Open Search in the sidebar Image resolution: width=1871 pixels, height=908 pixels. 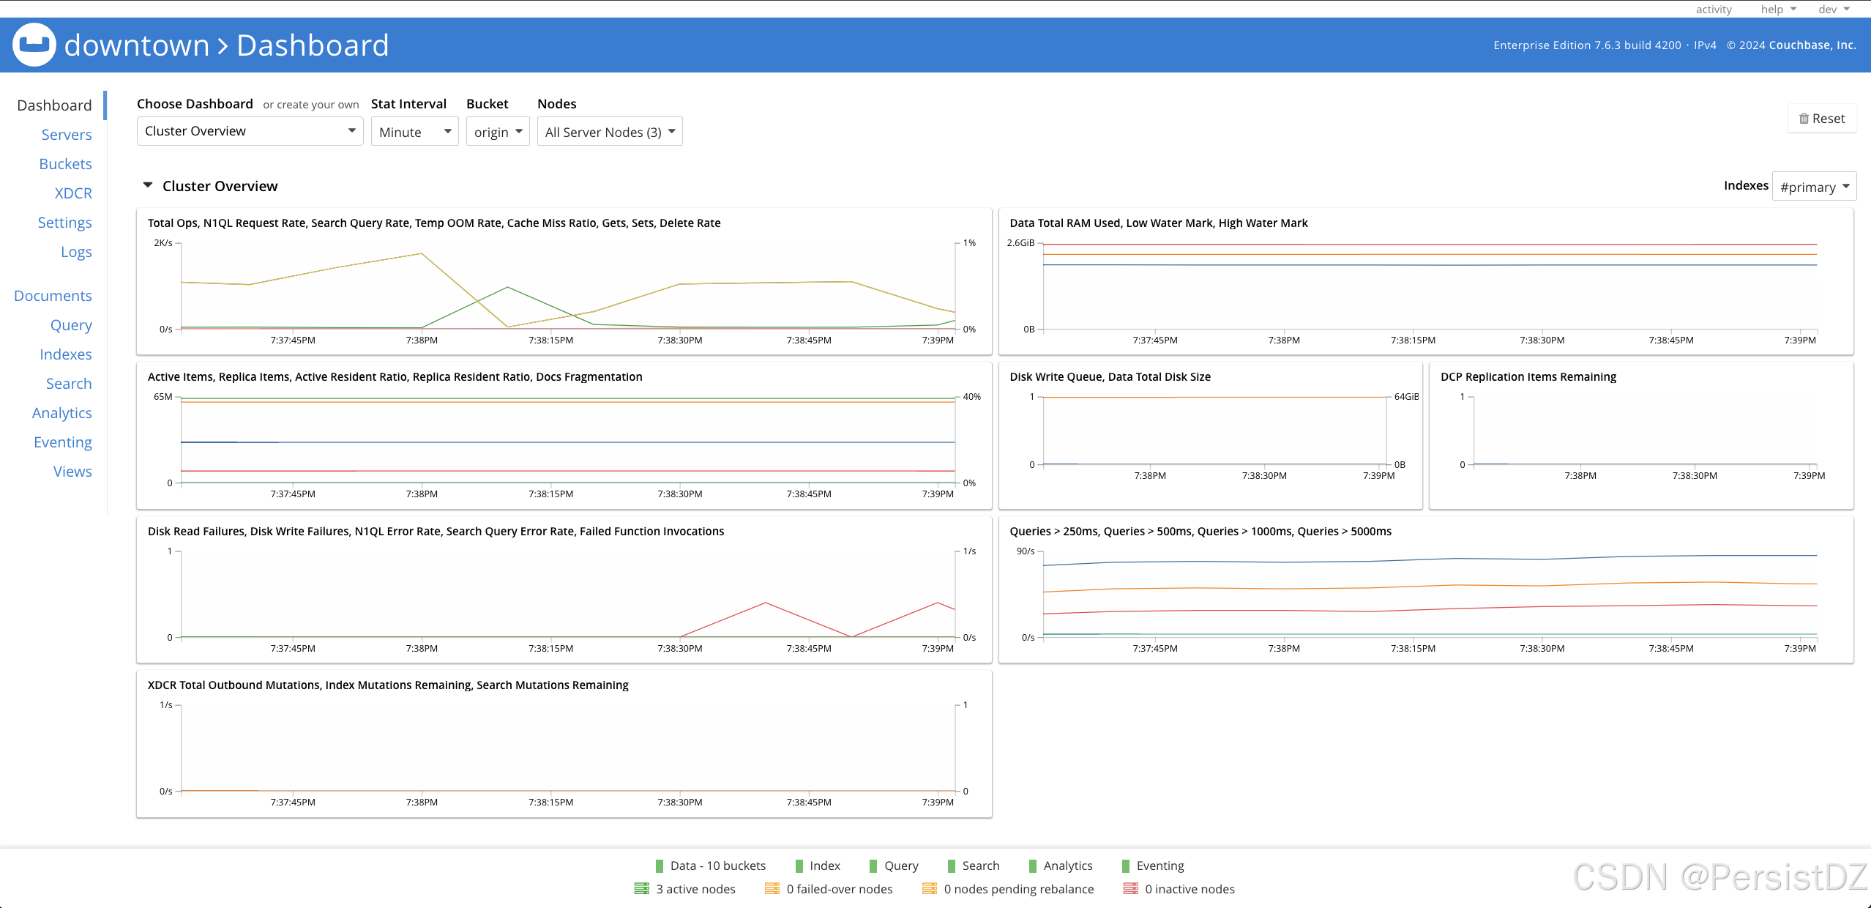[69, 384]
